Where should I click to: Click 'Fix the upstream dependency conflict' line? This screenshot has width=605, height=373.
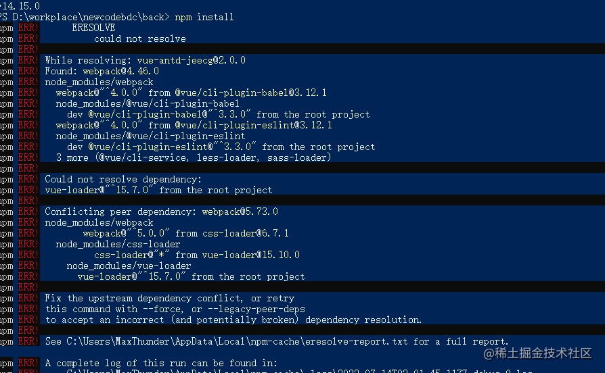click(169, 298)
